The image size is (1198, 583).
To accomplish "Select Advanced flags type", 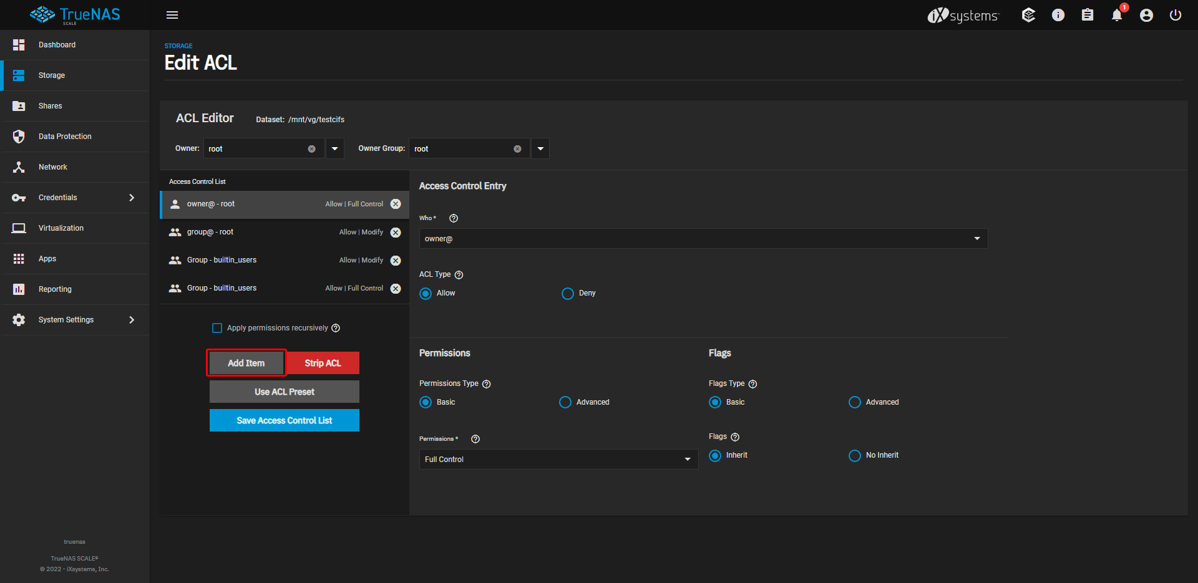I will [855, 402].
